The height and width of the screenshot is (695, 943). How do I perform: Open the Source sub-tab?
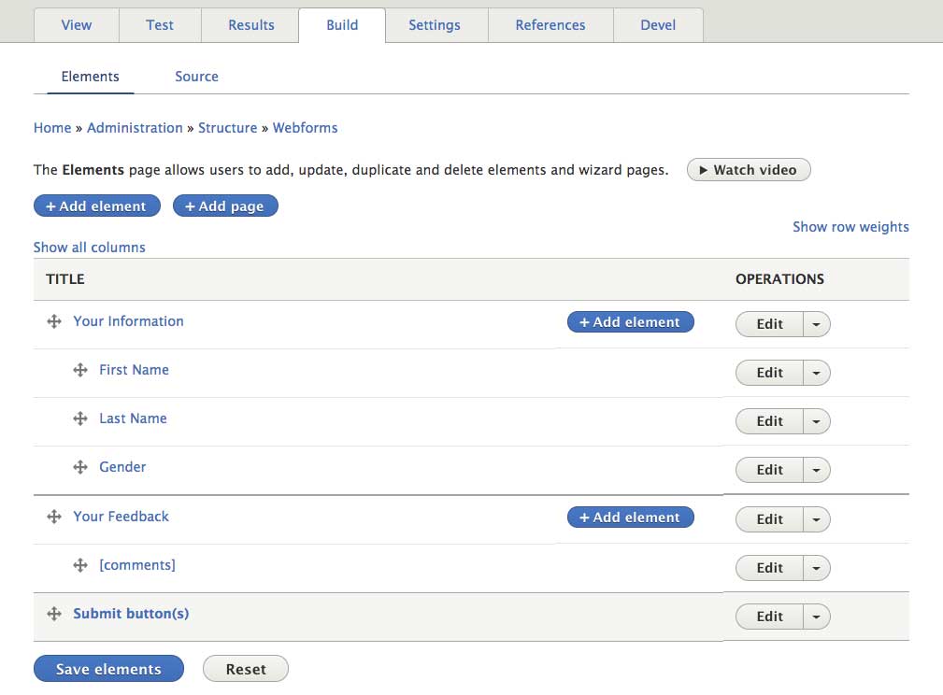[x=196, y=77]
